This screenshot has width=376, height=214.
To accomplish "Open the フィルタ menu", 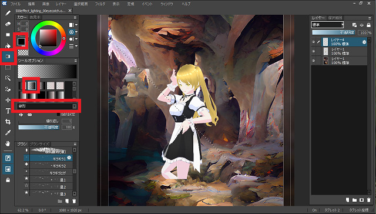I will point(100,4).
